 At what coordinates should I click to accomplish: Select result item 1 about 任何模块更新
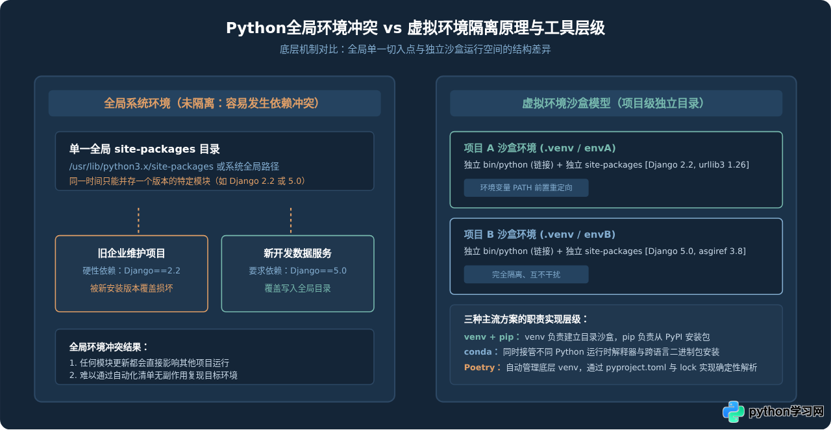[x=149, y=363]
